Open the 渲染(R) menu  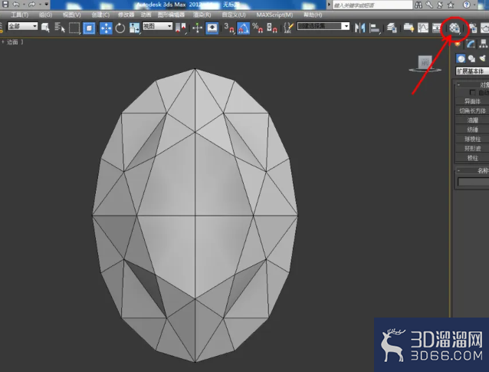(202, 15)
